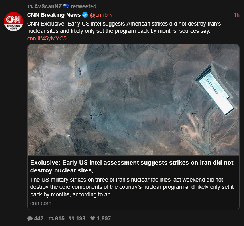The image size is (244, 226).
Task: Open the satellite image preview thumbnail
Action: pos(133,100)
